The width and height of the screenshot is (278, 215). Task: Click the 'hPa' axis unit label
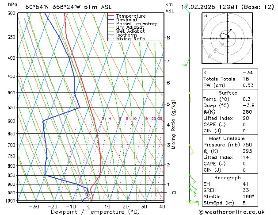click(12, 4)
